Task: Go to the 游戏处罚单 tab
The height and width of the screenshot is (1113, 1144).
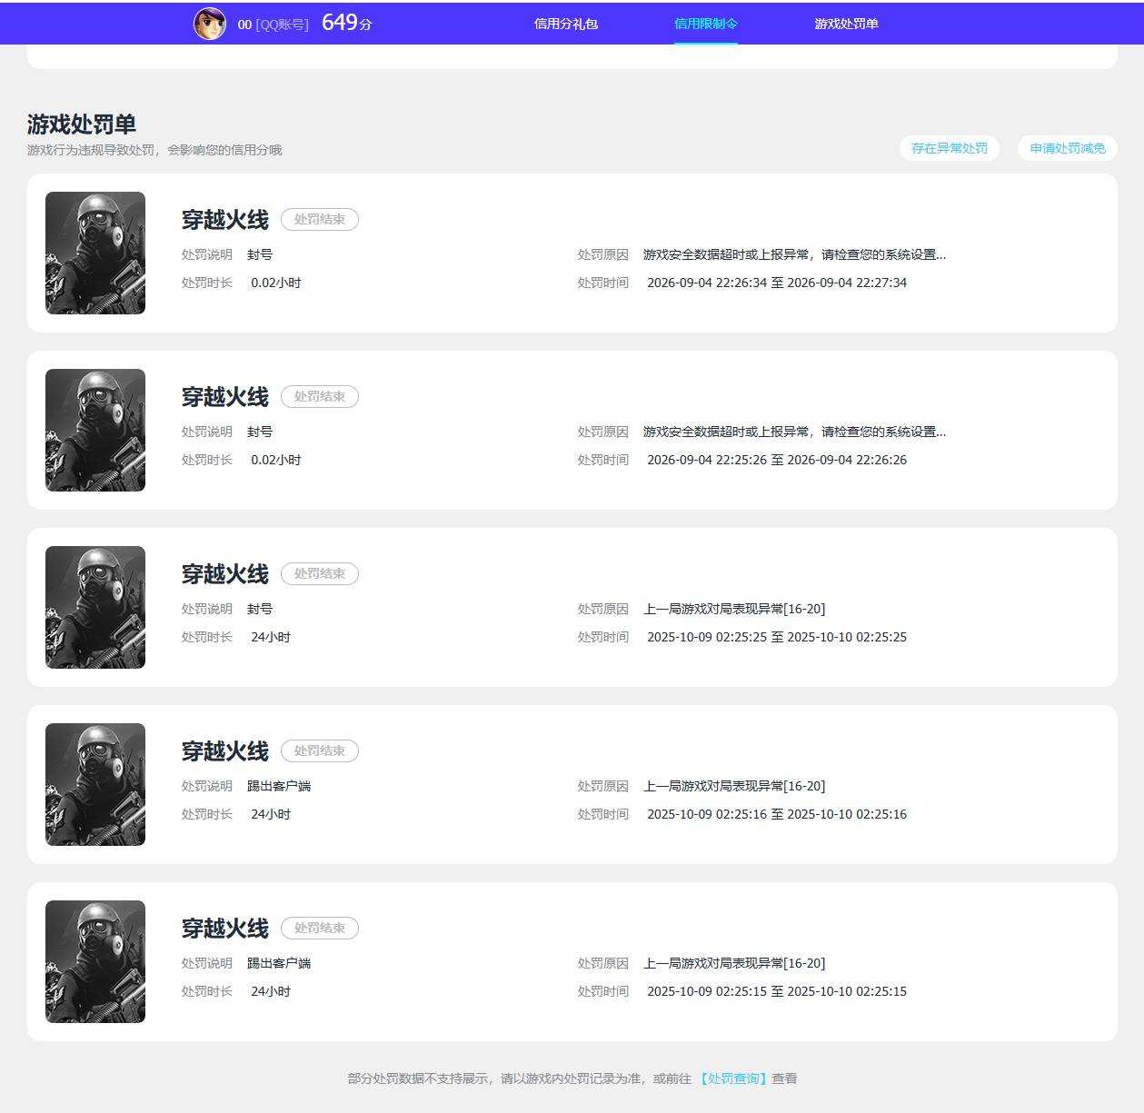Action: click(x=846, y=24)
